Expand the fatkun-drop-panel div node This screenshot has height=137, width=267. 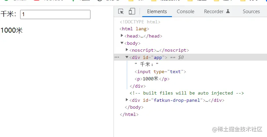127,100
